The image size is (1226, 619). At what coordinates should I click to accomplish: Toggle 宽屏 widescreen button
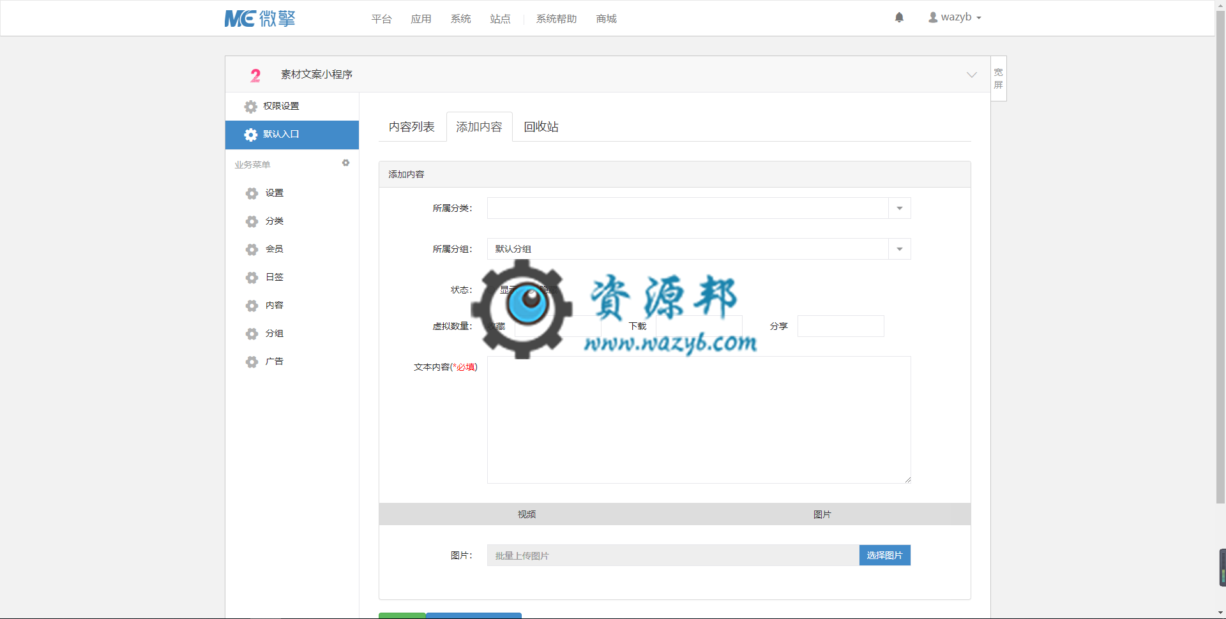(999, 78)
